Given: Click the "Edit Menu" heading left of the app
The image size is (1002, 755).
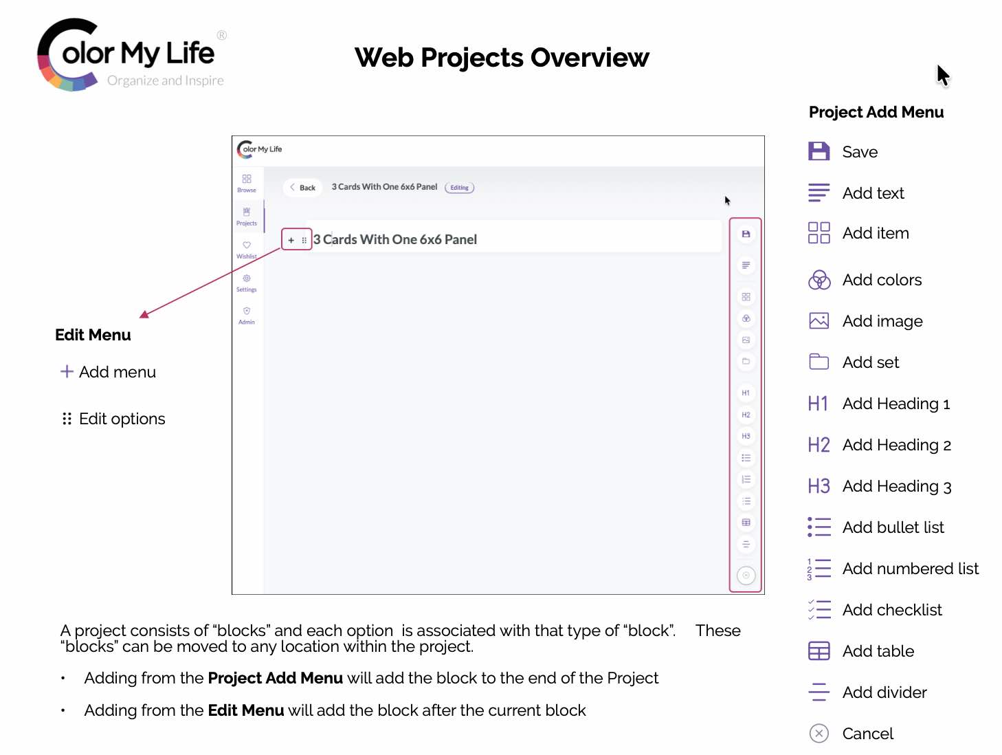Looking at the screenshot, I should [x=93, y=335].
